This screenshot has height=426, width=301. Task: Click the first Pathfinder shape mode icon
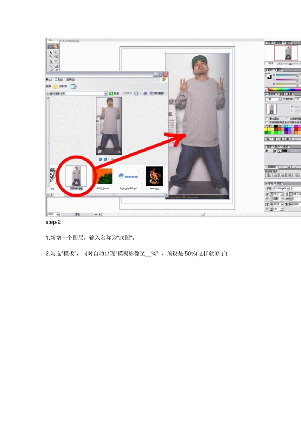[268, 175]
